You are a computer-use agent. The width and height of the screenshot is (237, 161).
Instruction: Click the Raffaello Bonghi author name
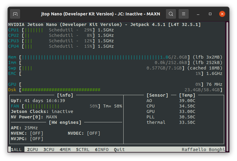pos(203,150)
